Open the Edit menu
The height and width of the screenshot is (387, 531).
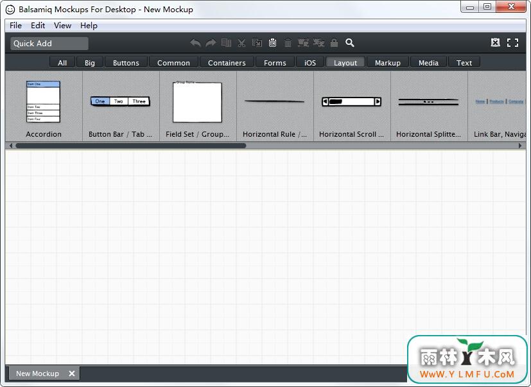tap(38, 26)
